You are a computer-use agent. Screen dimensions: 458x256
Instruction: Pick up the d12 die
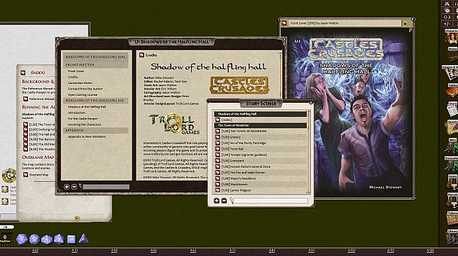tap(34, 239)
